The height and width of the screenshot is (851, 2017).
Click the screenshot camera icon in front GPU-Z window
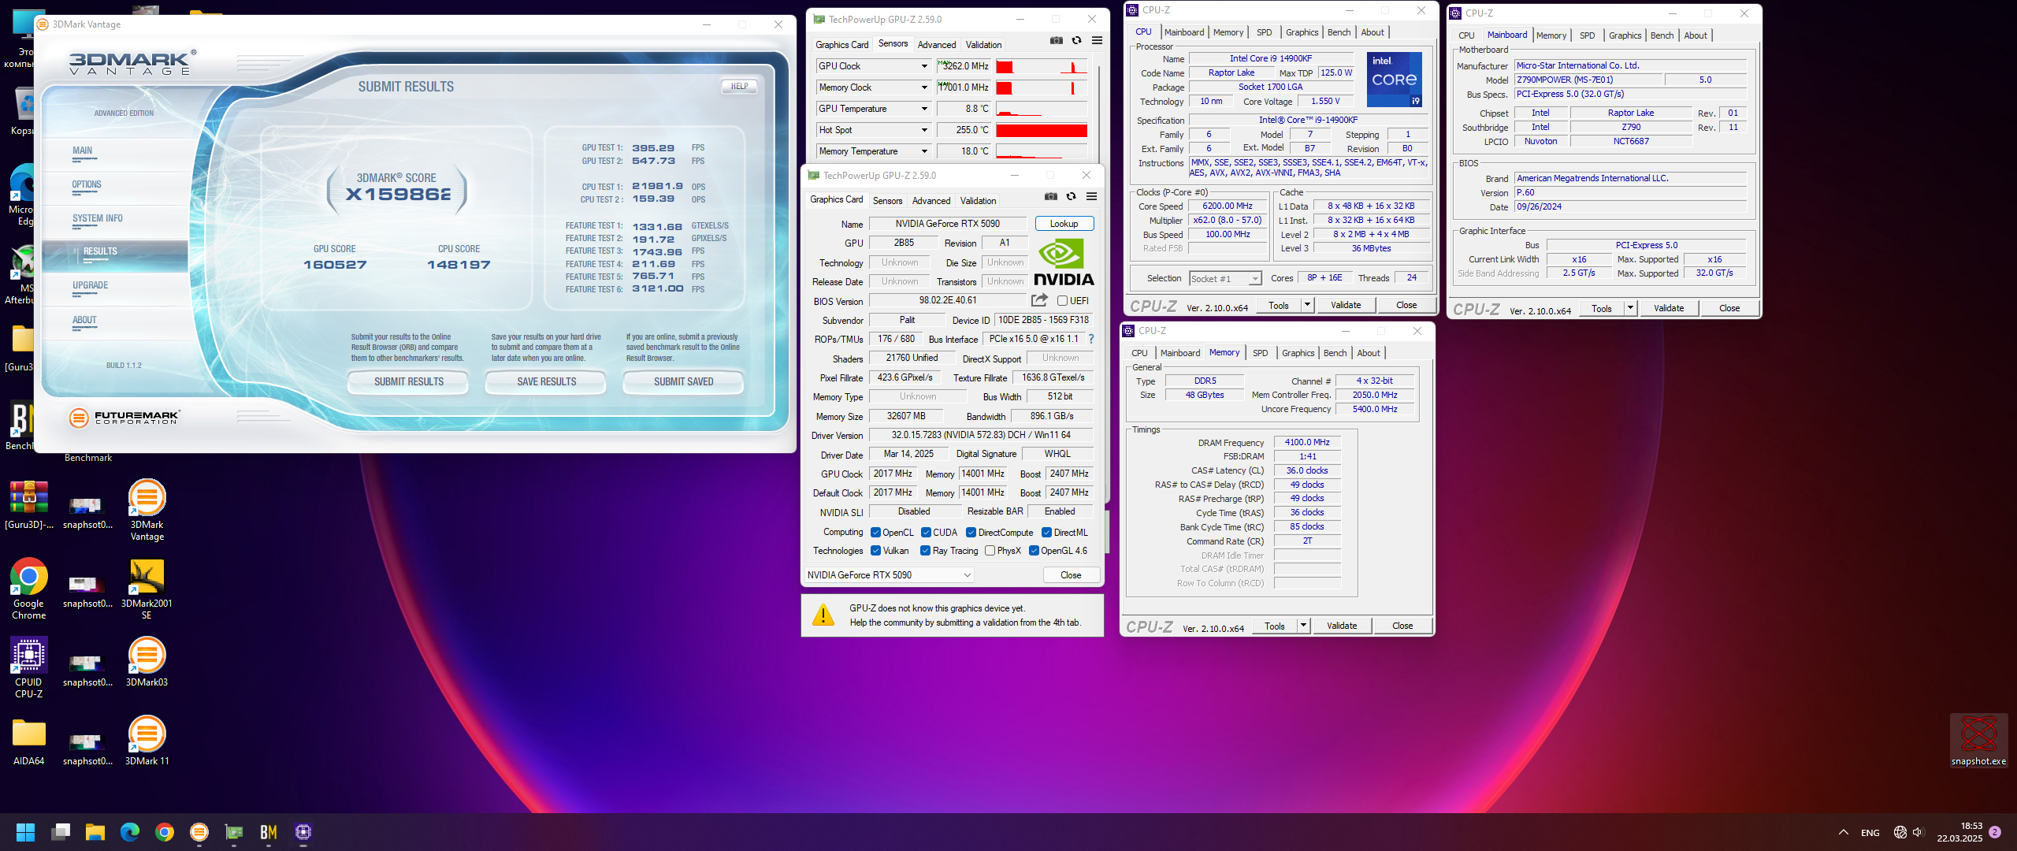[x=1051, y=197]
